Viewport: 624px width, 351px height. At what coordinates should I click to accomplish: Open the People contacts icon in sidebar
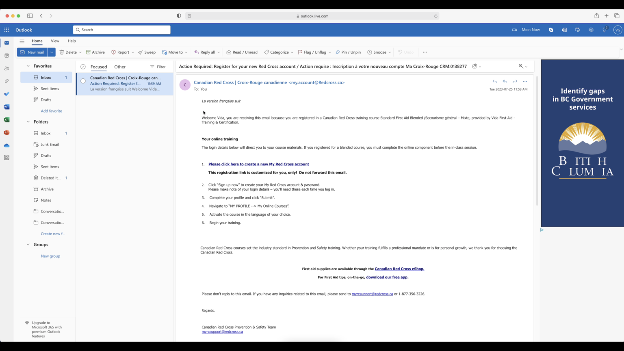pyautogui.click(x=6, y=68)
